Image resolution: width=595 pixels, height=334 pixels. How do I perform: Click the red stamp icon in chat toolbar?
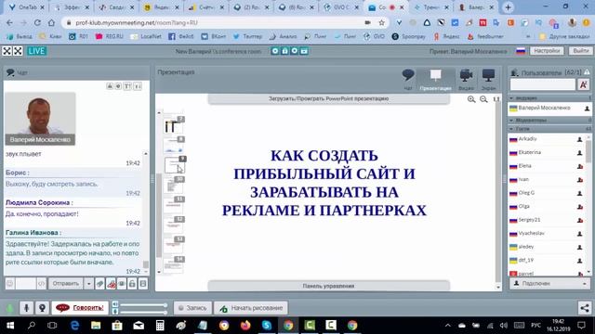[111, 284]
